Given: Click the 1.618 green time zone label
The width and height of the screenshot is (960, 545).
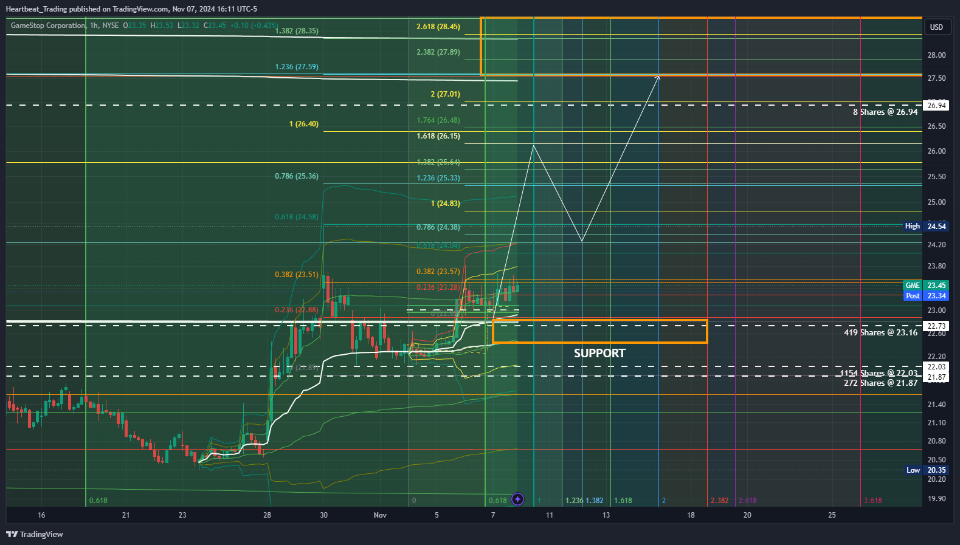Looking at the screenshot, I should point(623,501).
